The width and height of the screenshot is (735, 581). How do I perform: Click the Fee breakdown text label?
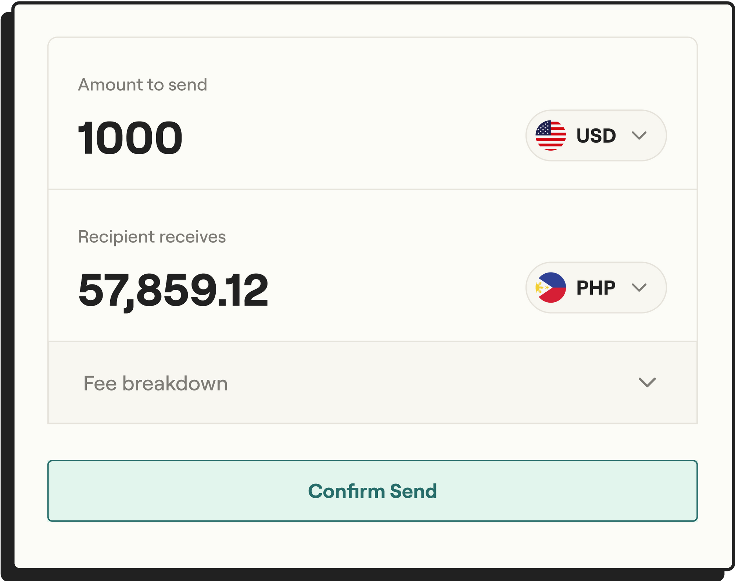(x=155, y=383)
